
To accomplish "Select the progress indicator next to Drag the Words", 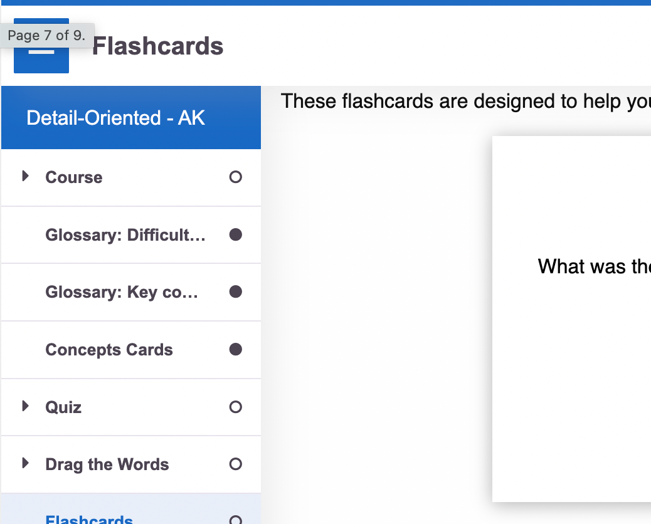I will [x=235, y=464].
